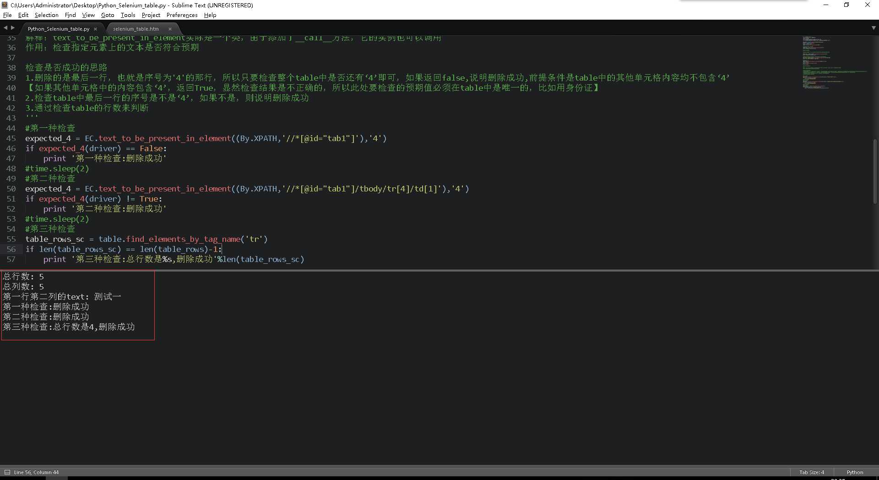Image resolution: width=879 pixels, height=480 pixels.
Task: Click 'True' keyword on line 51
Action: [x=149, y=199]
